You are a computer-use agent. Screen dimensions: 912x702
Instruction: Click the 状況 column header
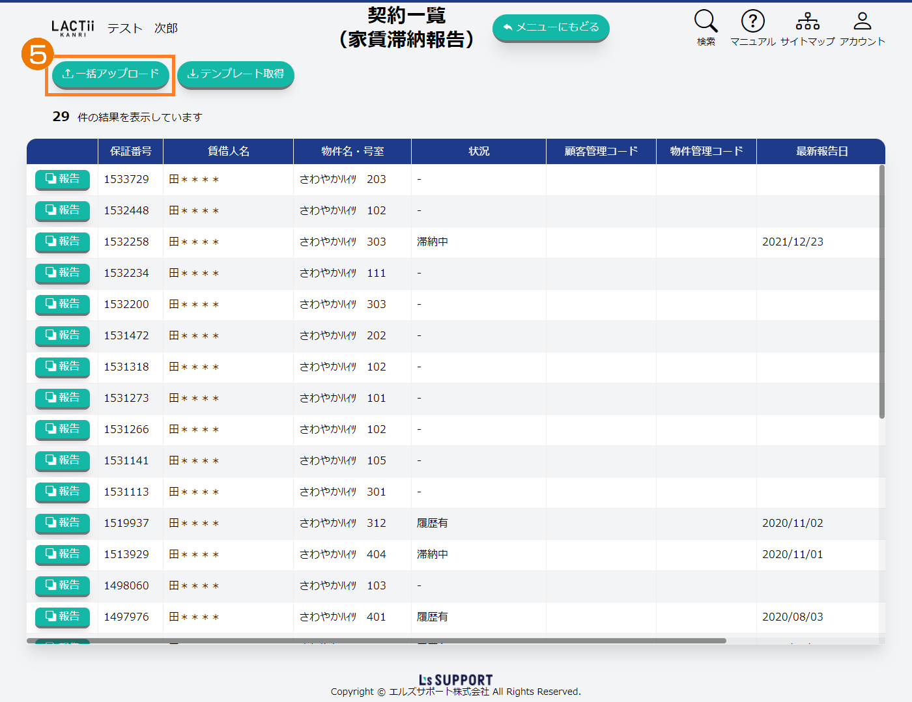coord(479,151)
